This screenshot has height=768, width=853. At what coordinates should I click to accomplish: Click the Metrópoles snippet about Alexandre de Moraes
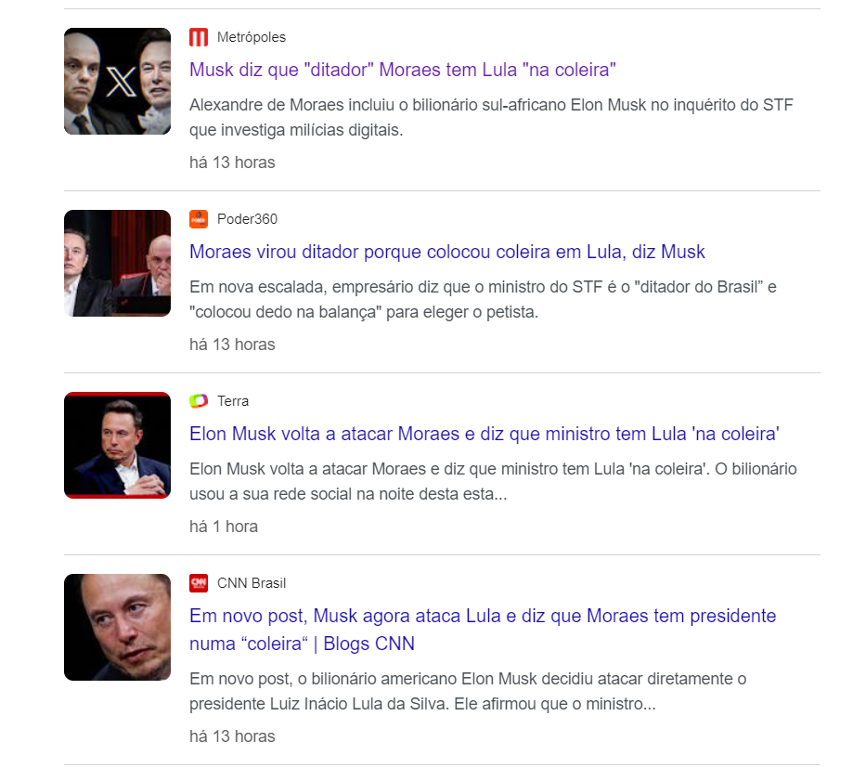[x=491, y=117]
